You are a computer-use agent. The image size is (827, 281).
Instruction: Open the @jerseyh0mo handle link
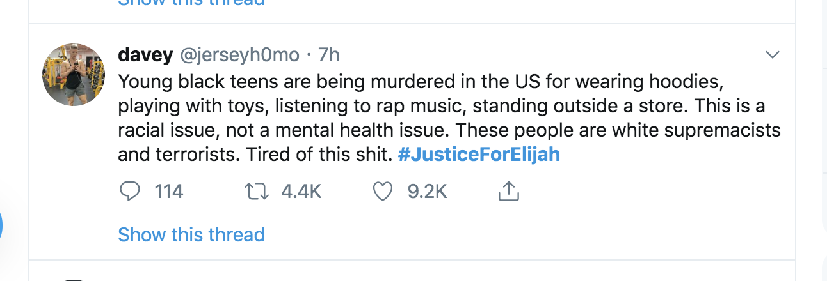[x=240, y=55]
